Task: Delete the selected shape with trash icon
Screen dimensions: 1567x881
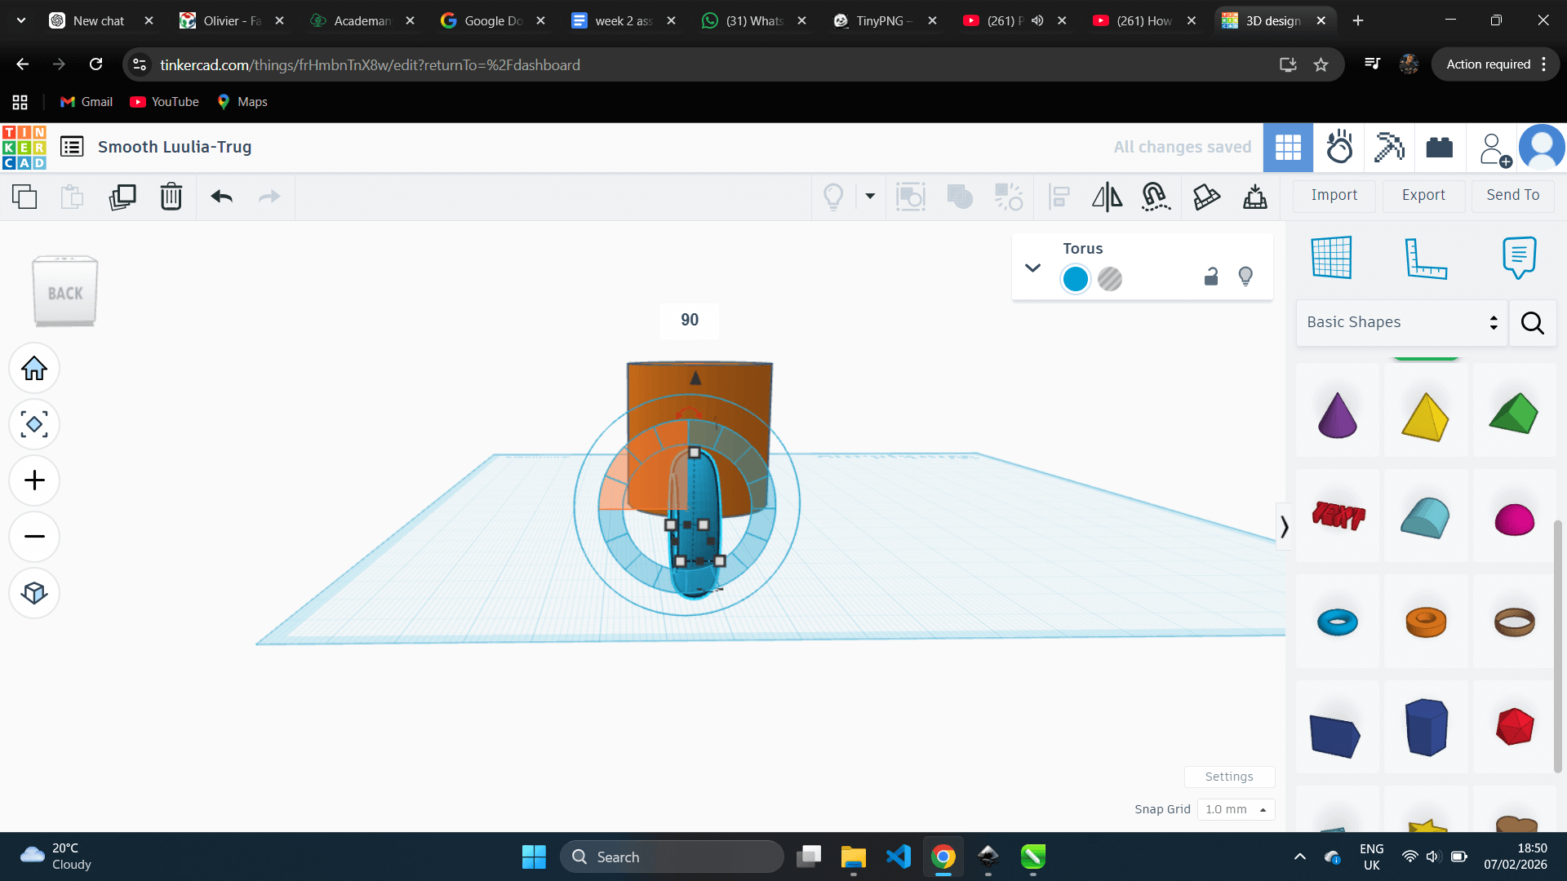Action: pos(171,197)
